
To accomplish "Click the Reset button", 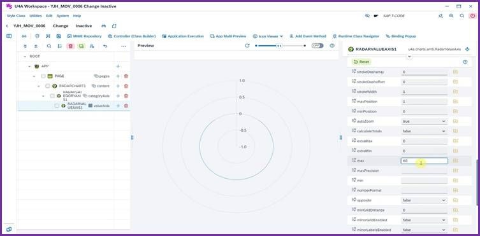I will [361, 62].
